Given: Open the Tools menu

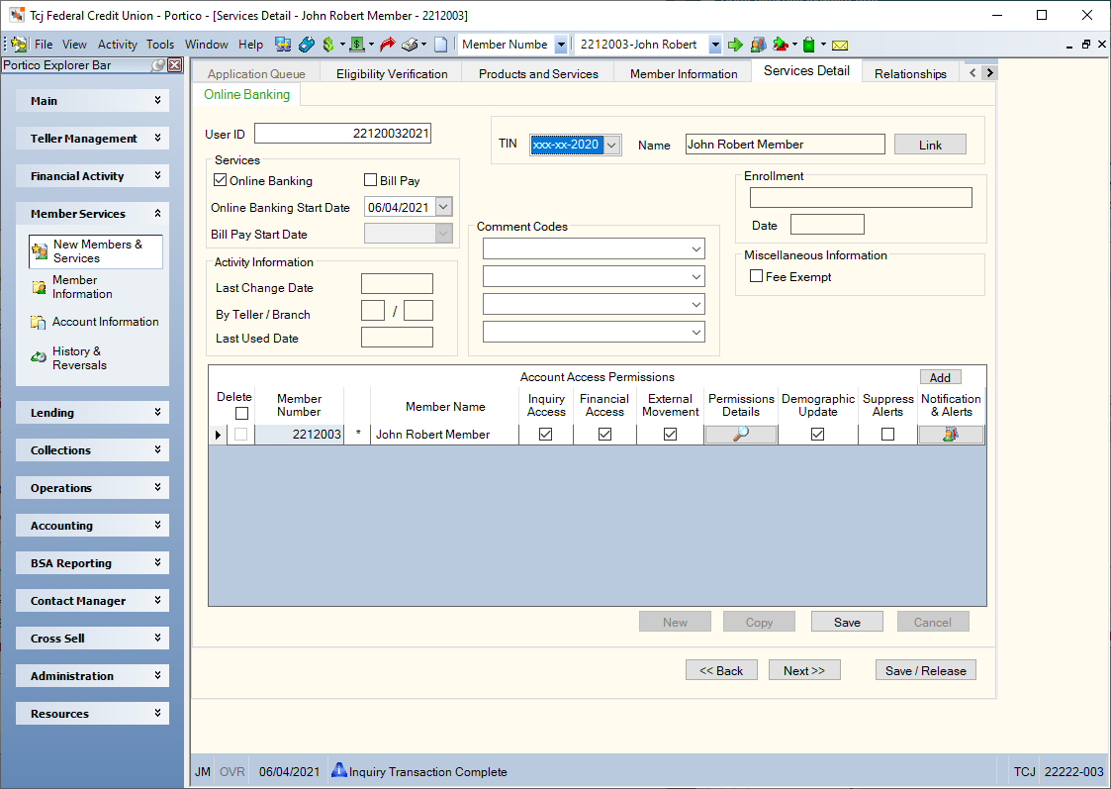Looking at the screenshot, I should [x=160, y=44].
